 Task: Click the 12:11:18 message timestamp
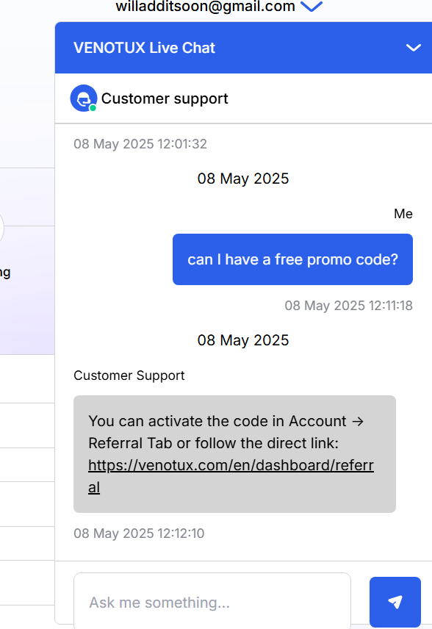coord(348,306)
